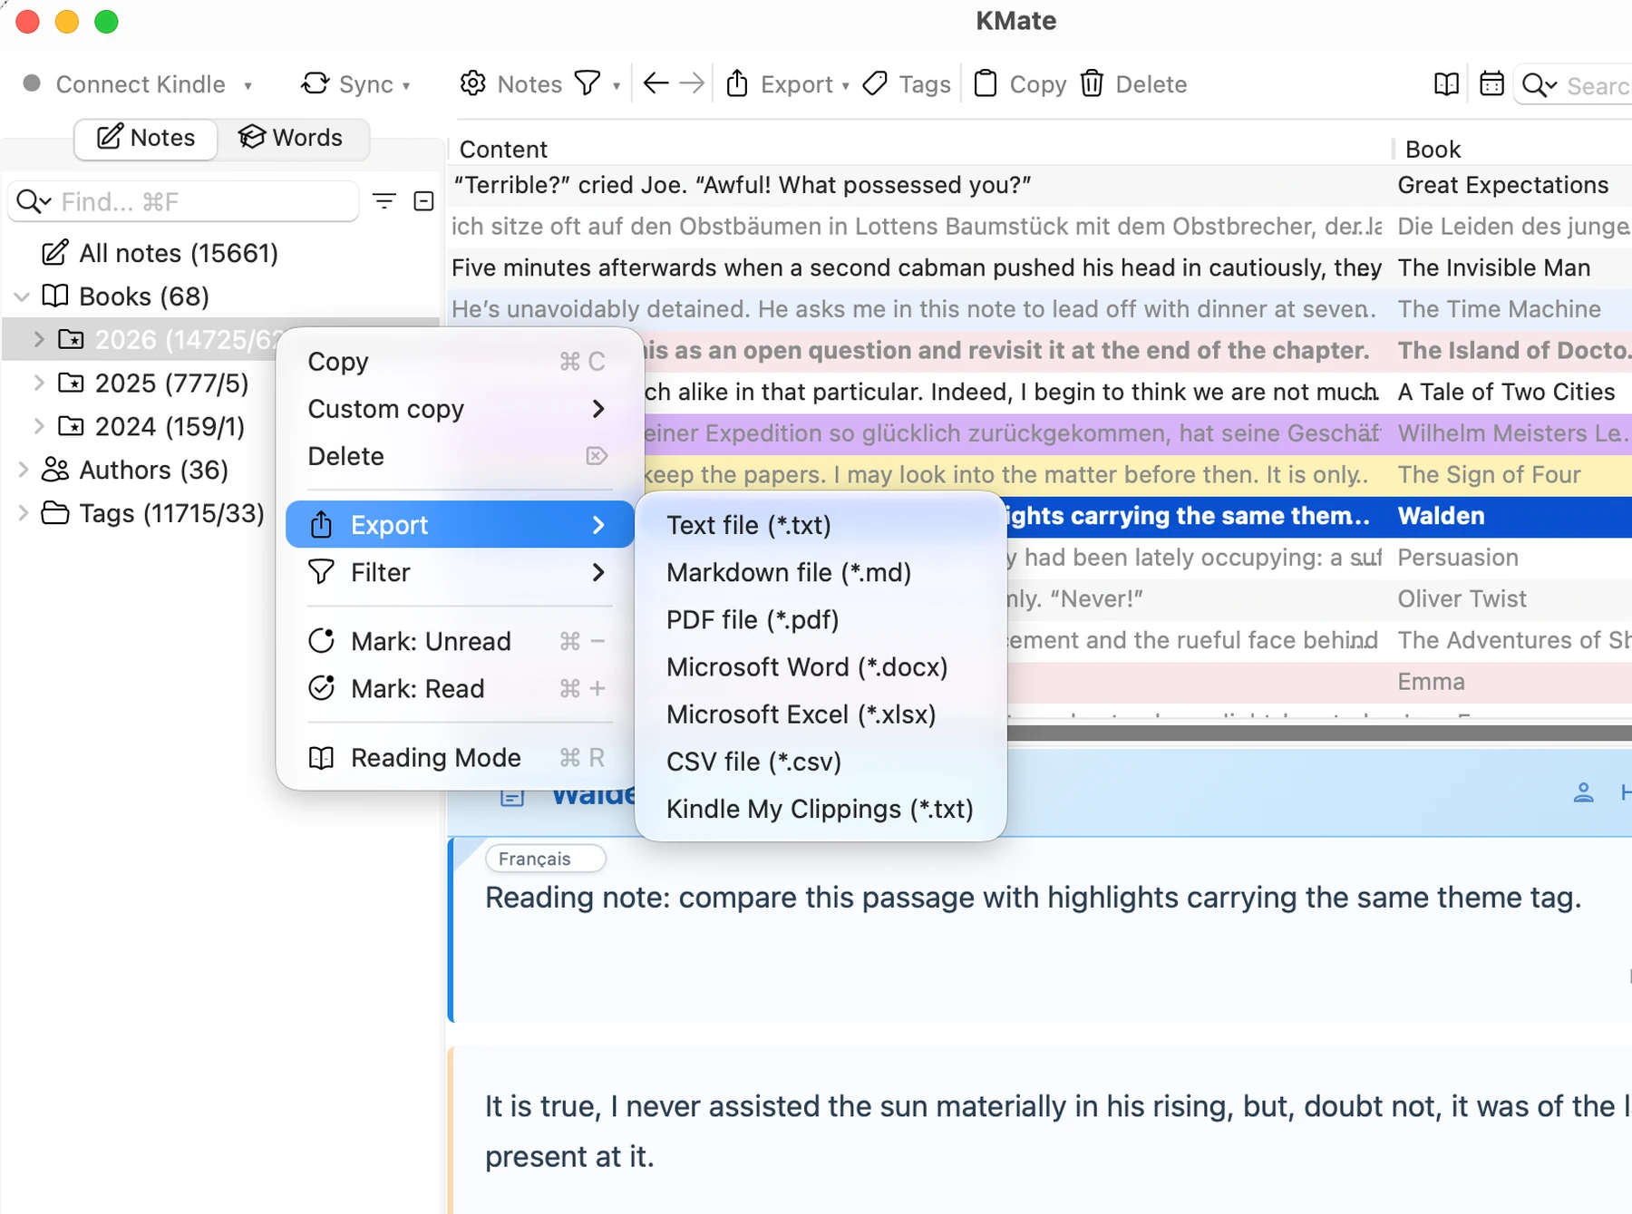This screenshot has width=1632, height=1214.
Task: Open Notes settings gear icon
Action: click(472, 84)
